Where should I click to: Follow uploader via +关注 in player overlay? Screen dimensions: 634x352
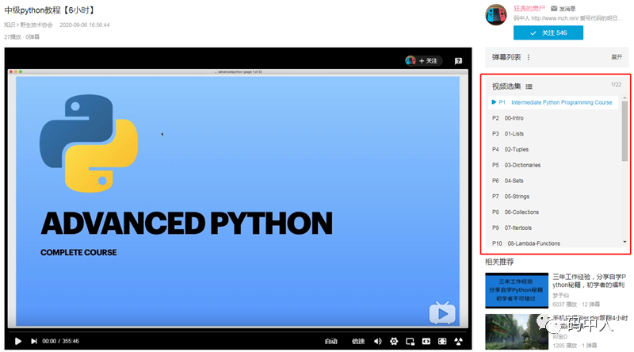[428, 61]
